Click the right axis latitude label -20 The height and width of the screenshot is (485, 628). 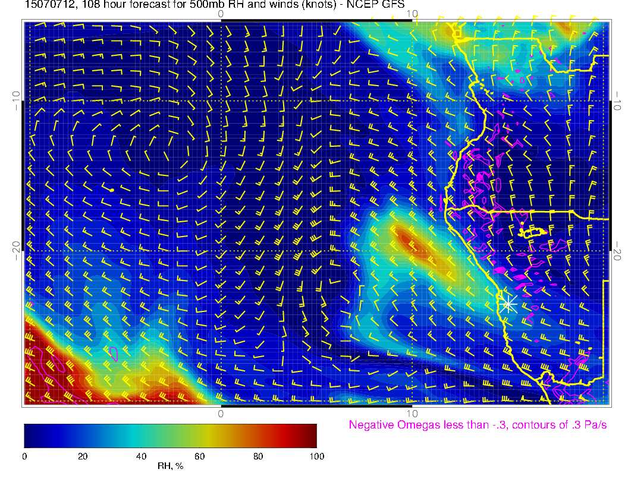click(617, 250)
